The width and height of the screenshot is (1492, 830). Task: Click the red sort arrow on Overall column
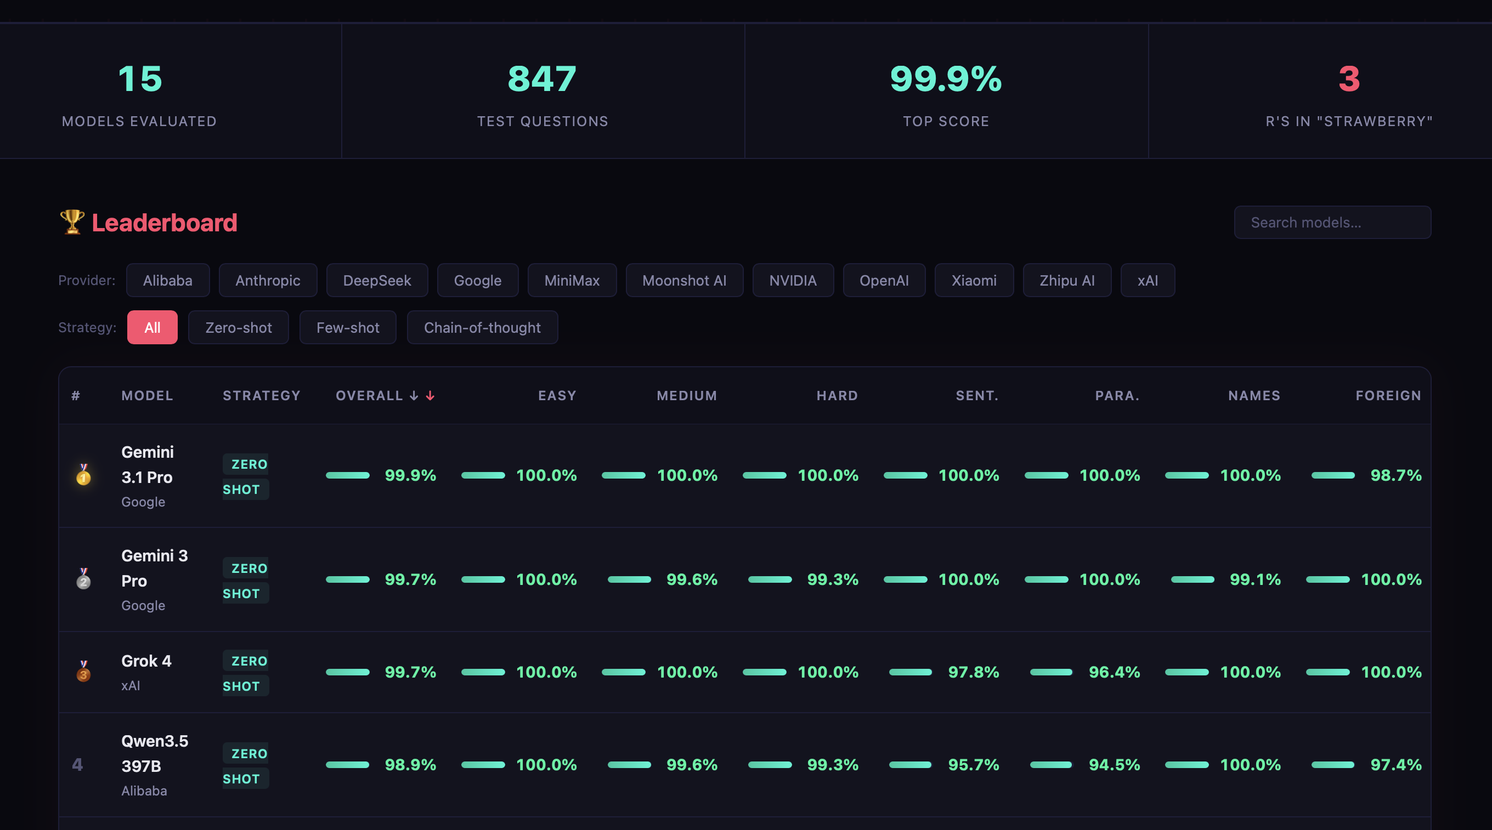tap(431, 396)
